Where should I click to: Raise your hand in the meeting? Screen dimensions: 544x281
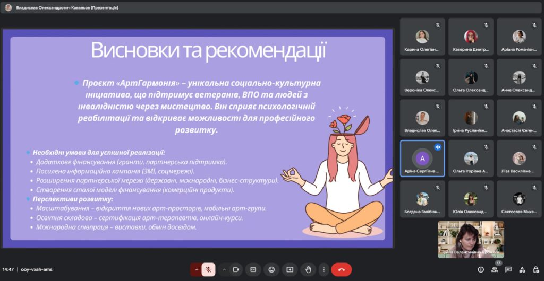click(308, 269)
